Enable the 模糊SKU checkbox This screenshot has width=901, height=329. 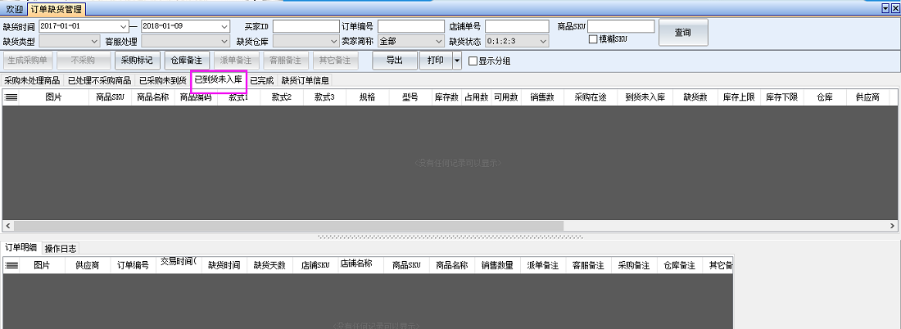pyautogui.click(x=593, y=39)
